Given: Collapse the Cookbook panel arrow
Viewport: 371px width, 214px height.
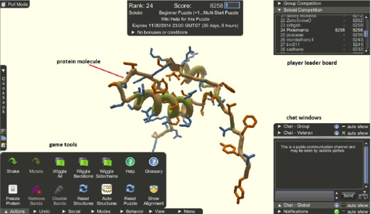Looking at the screenshot, I should click(3, 70).
